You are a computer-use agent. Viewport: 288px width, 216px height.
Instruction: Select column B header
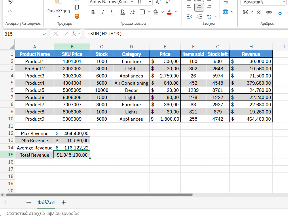pos(72,47)
